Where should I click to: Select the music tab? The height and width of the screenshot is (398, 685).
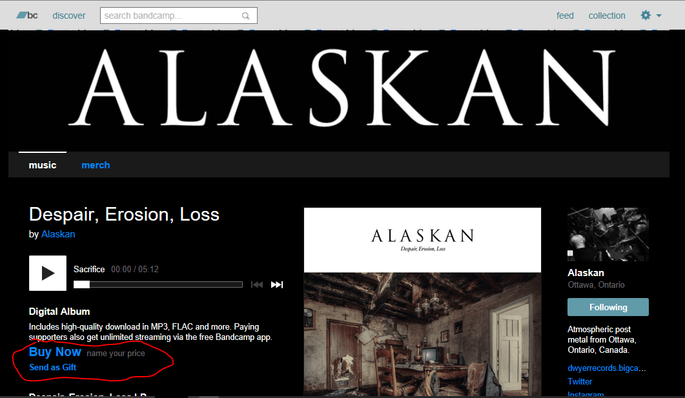pyautogui.click(x=43, y=165)
